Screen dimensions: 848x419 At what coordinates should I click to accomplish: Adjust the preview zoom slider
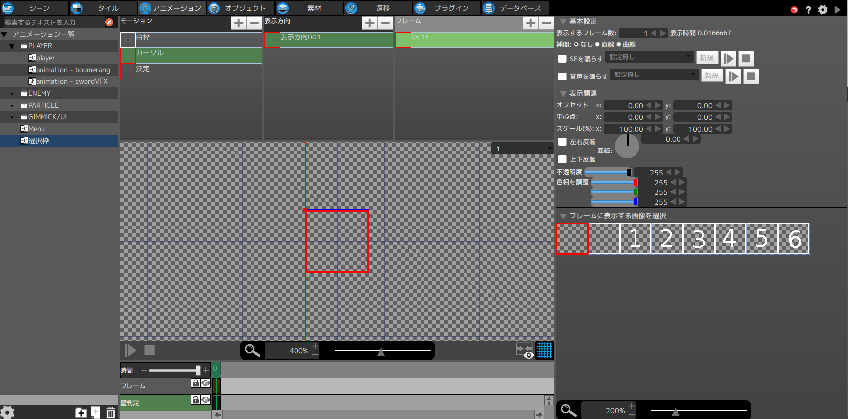(x=383, y=351)
